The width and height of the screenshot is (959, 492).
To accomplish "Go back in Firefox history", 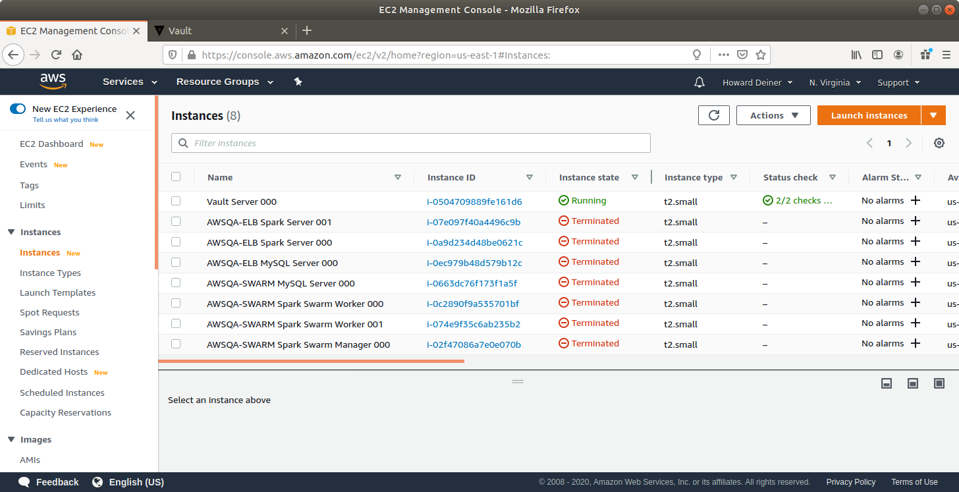I will coord(14,55).
